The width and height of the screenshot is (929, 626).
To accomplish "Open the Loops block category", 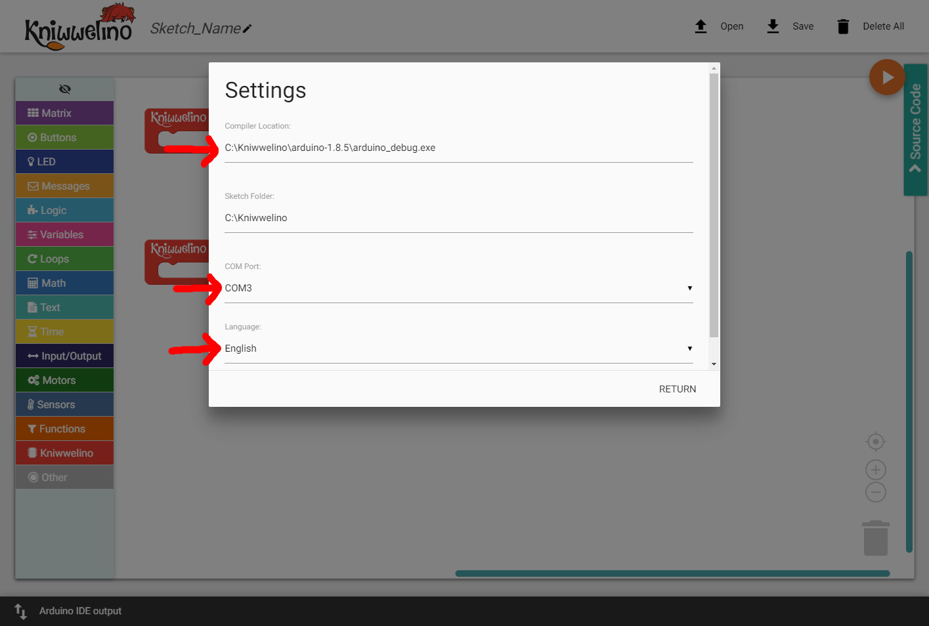I will click(64, 259).
